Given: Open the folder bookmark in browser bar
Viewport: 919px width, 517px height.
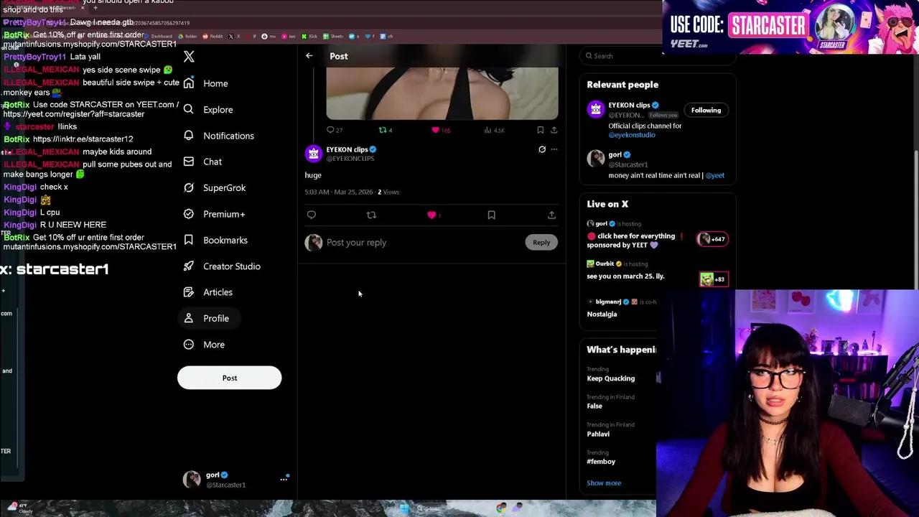Looking at the screenshot, I should (x=187, y=36).
